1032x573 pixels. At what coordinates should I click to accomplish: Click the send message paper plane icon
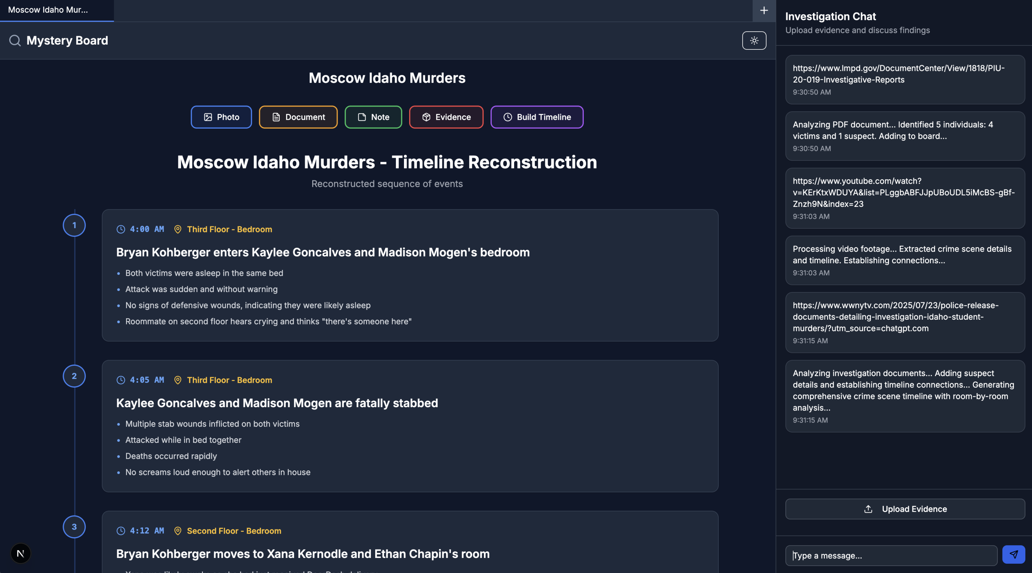(x=1013, y=555)
